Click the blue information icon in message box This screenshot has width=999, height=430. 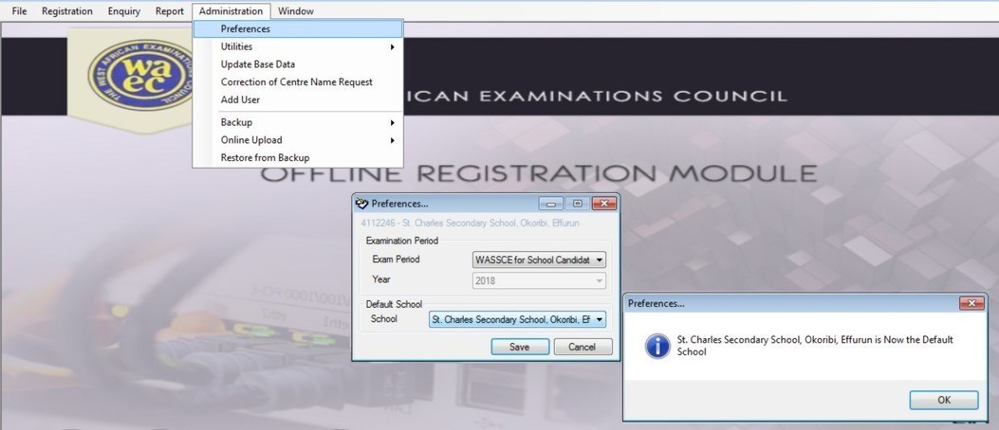point(657,346)
